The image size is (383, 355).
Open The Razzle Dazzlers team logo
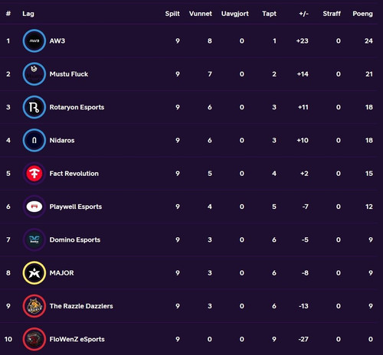coord(34,306)
